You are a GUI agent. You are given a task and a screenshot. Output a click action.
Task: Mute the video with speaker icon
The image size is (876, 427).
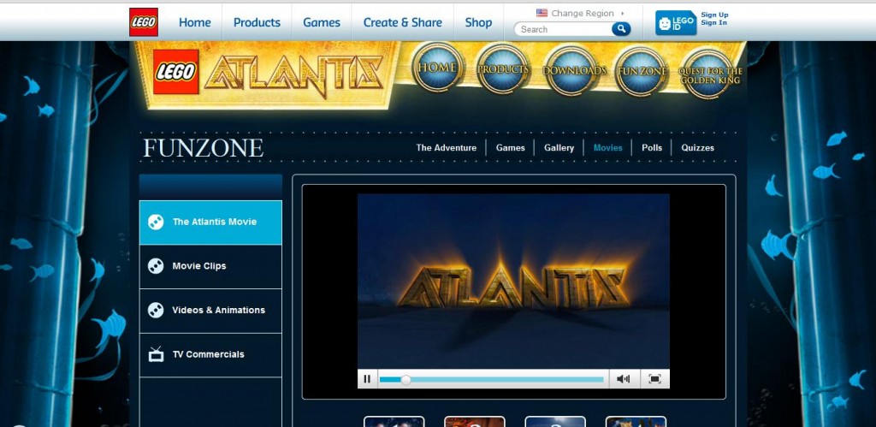coord(623,379)
